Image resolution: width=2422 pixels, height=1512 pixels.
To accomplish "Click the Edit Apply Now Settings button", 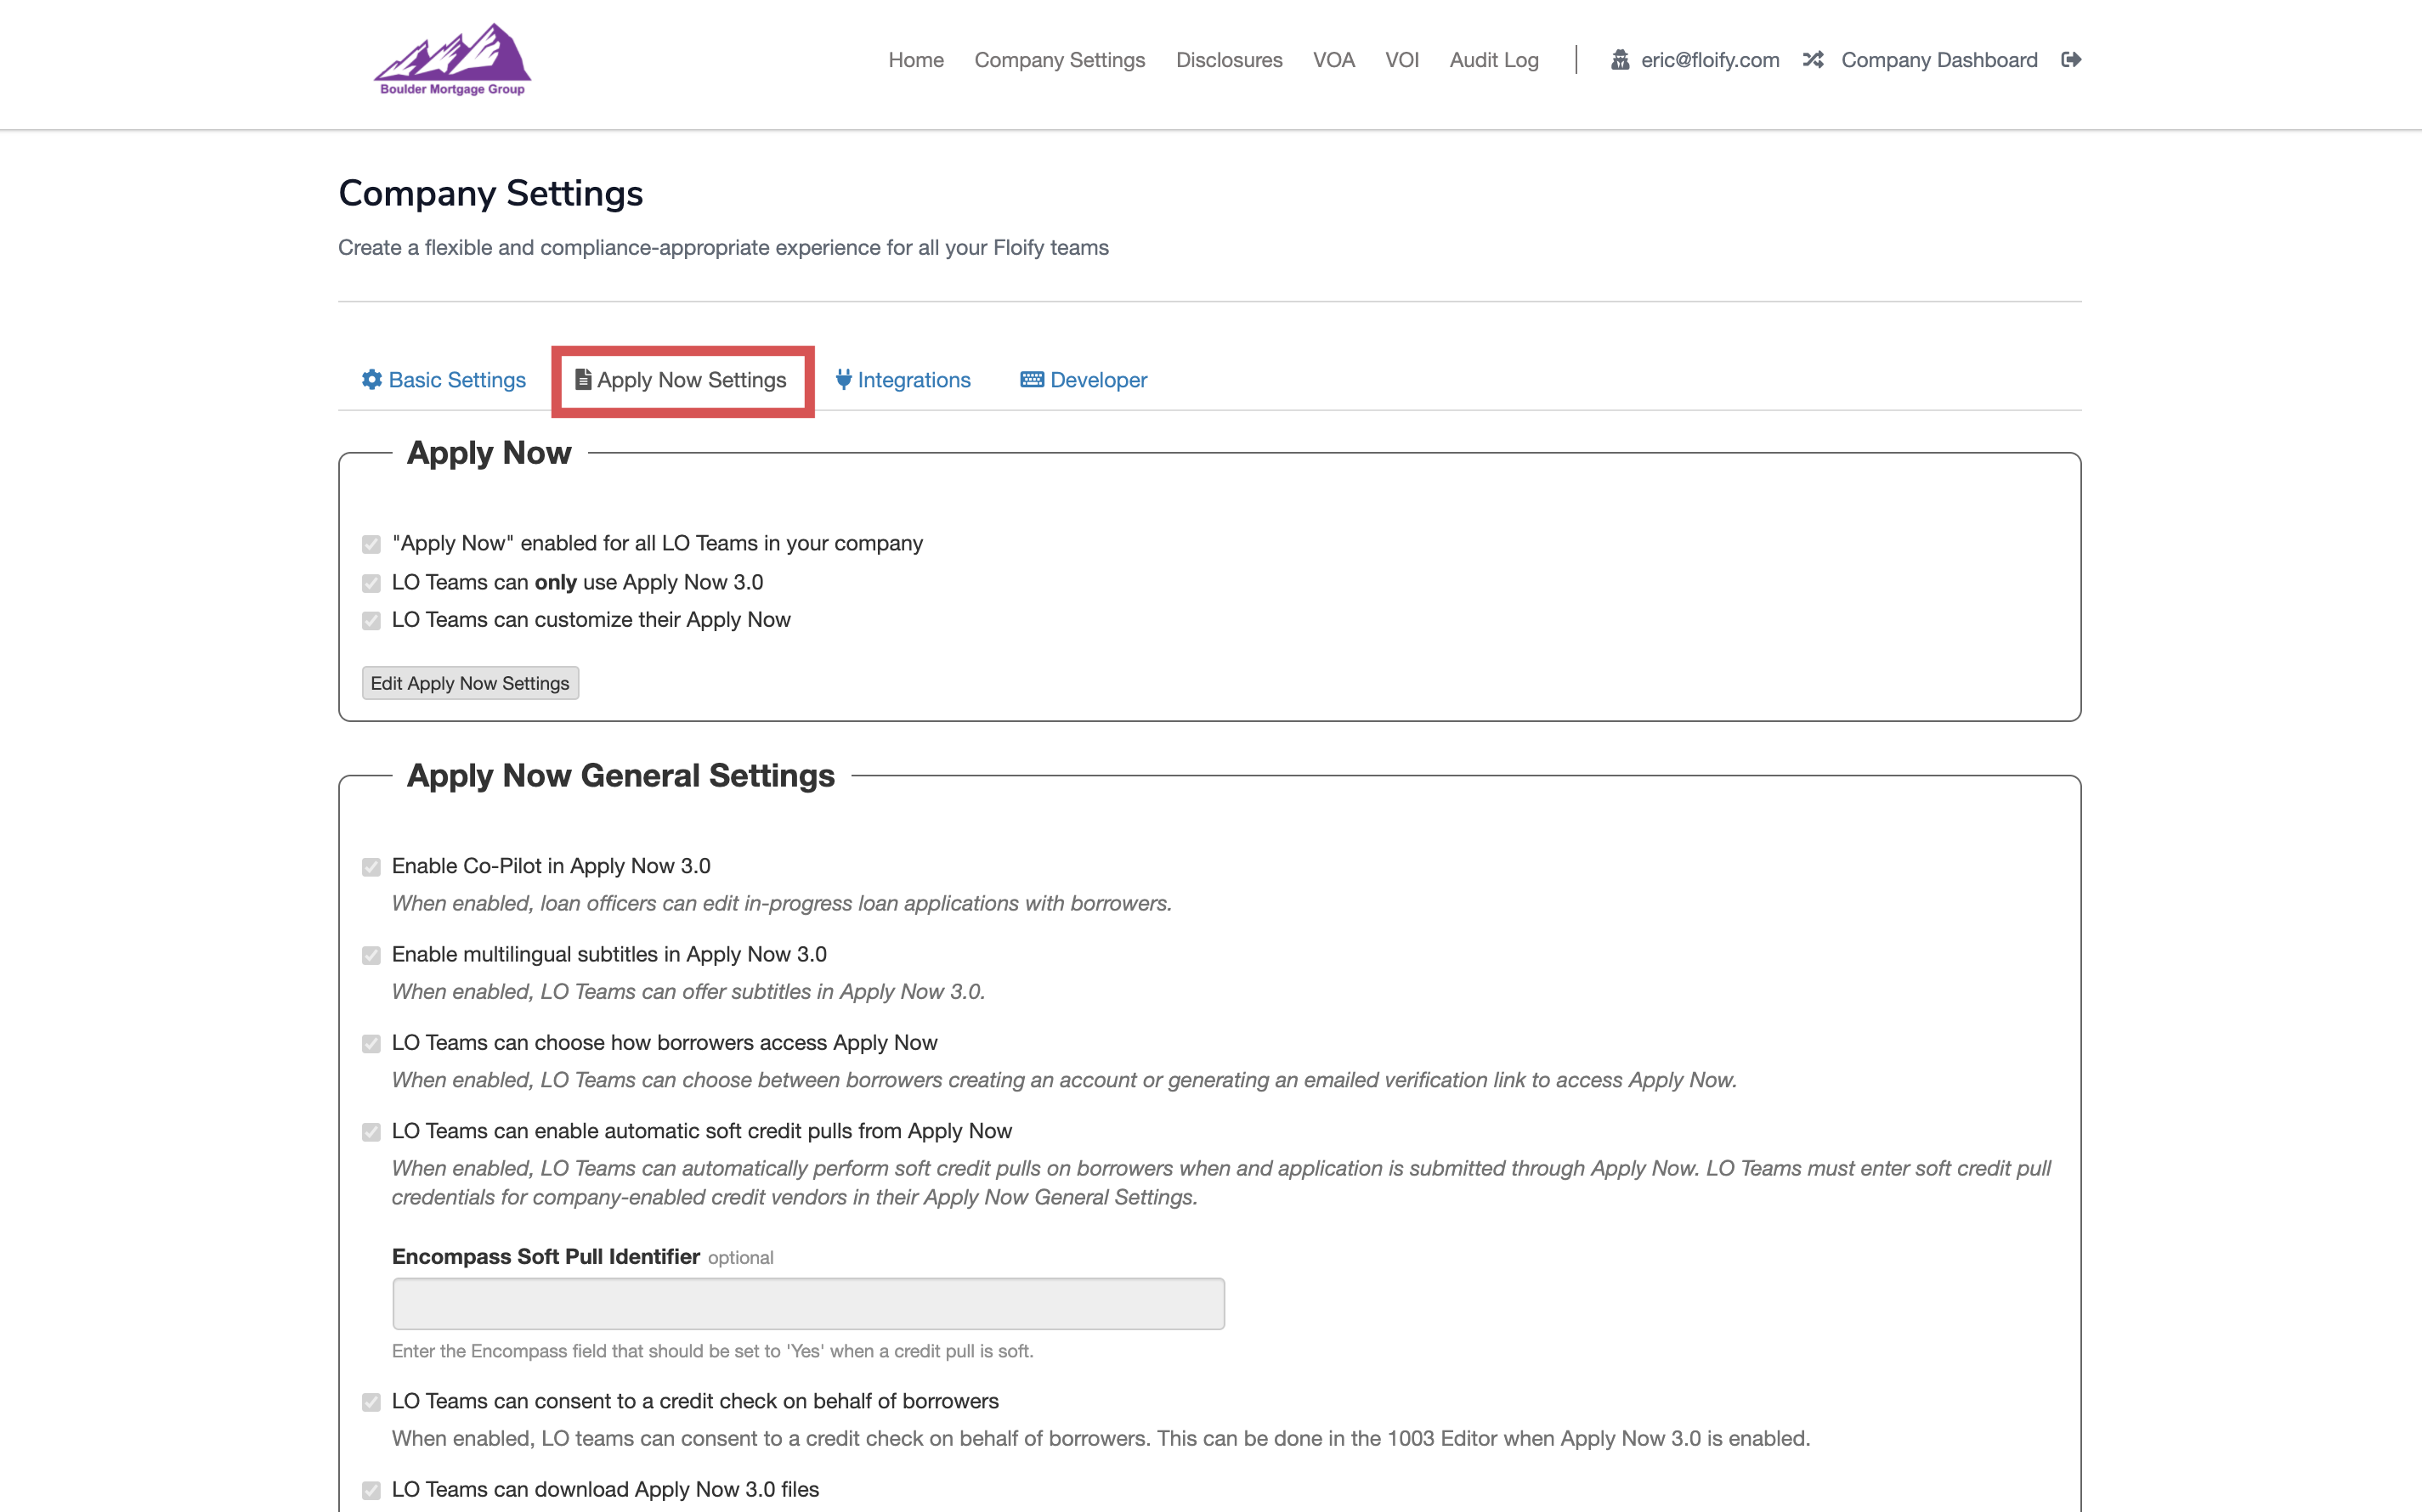I will [470, 683].
